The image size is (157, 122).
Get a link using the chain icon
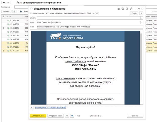click(131, 9)
